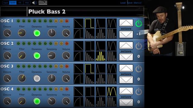
Task: Click OSC 2 Sensitivity knob
Action: [x=52, y=55]
